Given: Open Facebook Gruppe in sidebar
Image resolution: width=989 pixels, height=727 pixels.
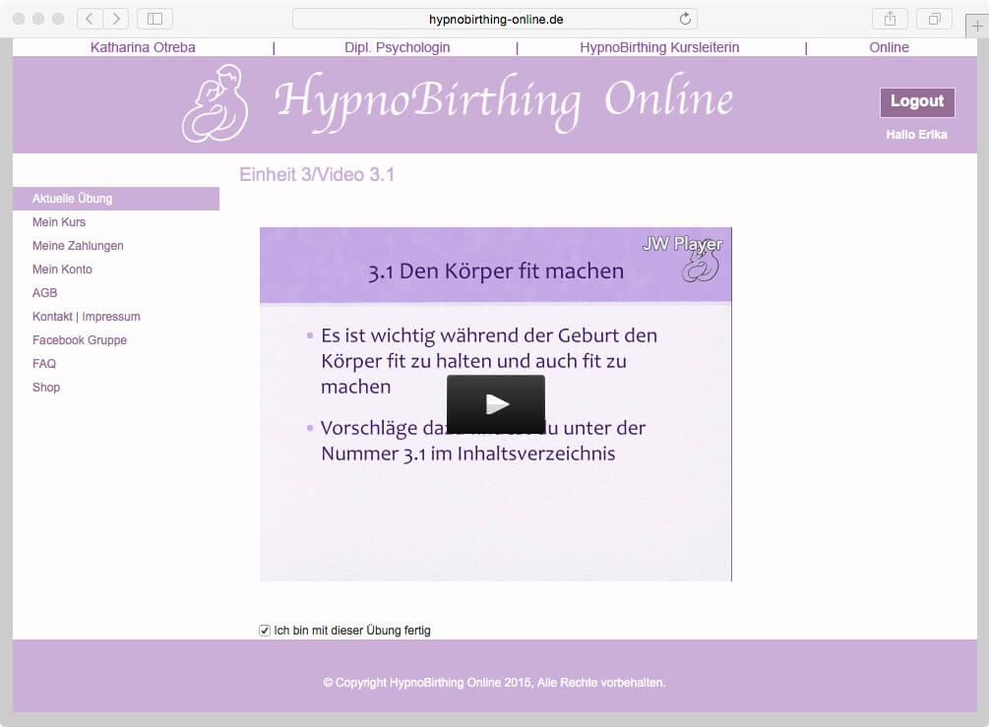Looking at the screenshot, I should 80,340.
